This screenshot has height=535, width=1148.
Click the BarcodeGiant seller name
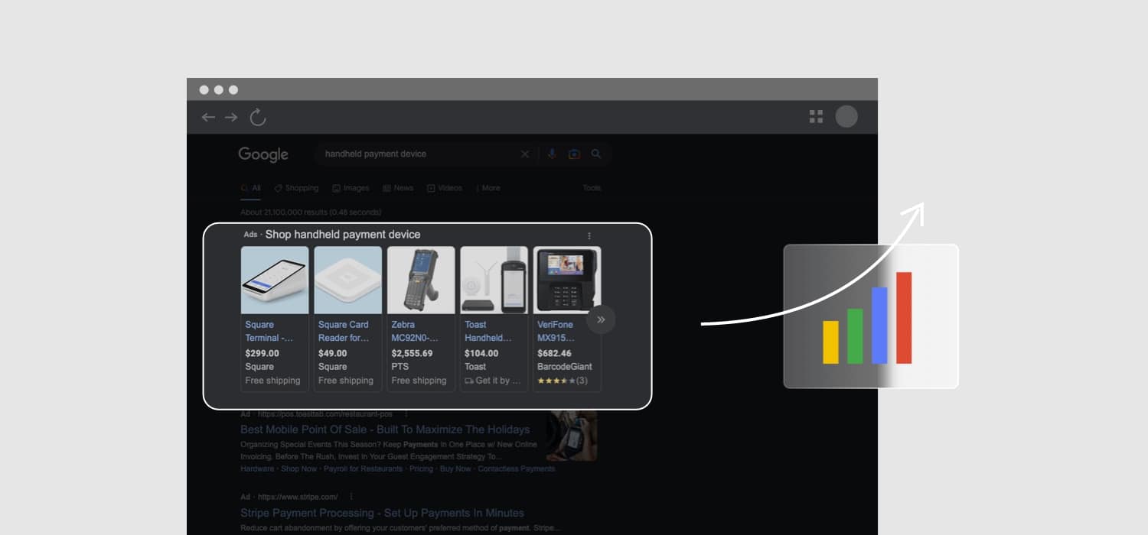565,367
